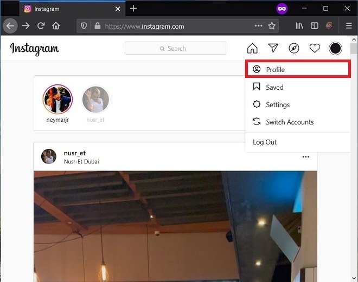Click the scrollbar up arrow
Image resolution: width=358 pixels, height=282 pixels.
click(x=354, y=40)
